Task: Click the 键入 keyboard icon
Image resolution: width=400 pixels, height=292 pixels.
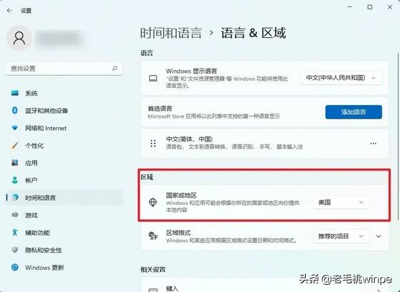Action: tap(153, 290)
